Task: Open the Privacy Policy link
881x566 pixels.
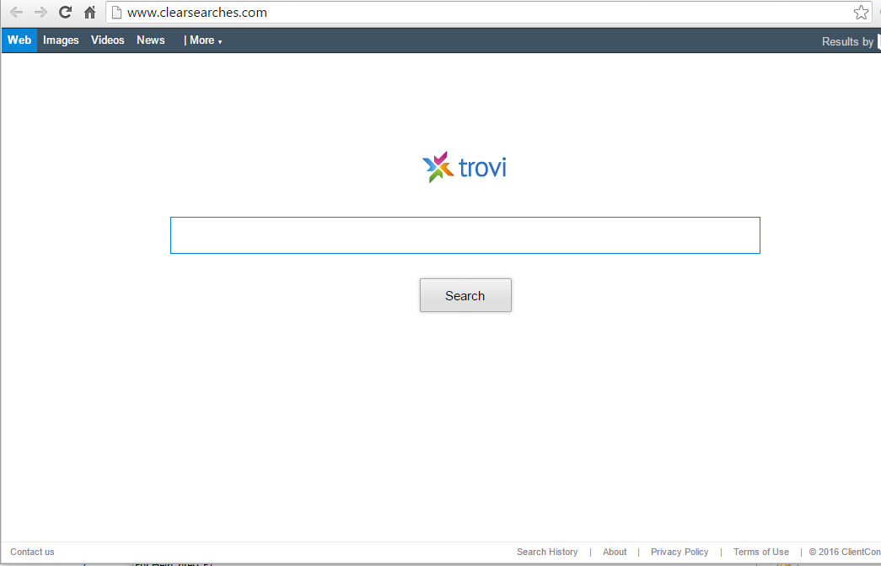Action: click(680, 552)
